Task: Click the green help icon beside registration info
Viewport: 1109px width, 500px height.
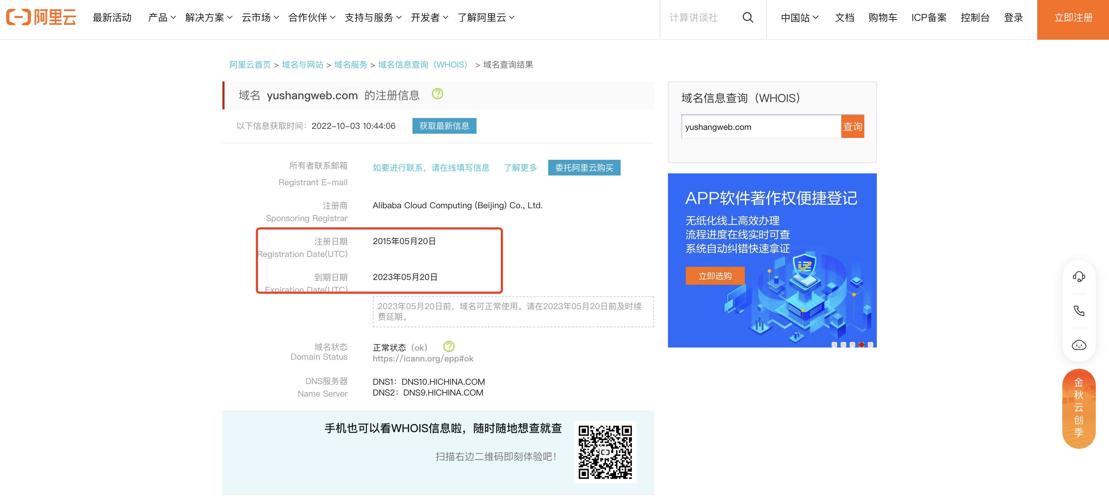Action: [x=437, y=94]
